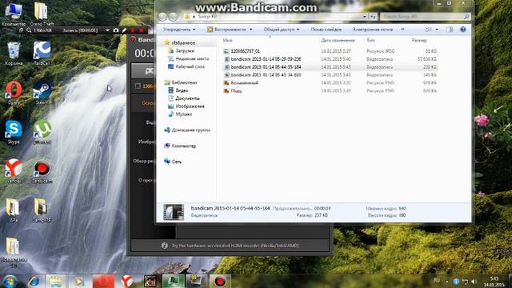512x288 pixels.
Task: Select Видео library in navigation pane
Action: [x=182, y=90]
